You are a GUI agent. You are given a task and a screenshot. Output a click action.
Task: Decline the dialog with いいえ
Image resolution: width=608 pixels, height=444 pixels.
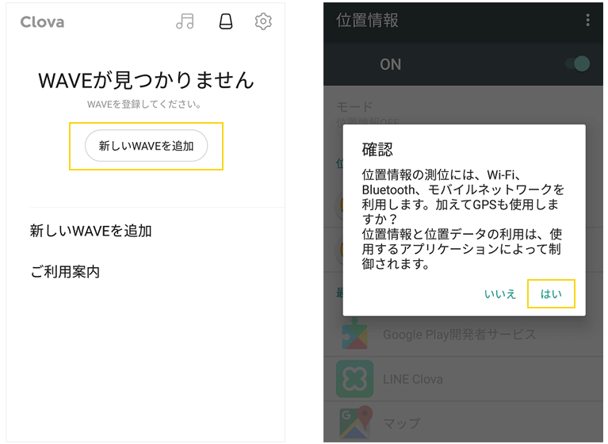click(x=500, y=294)
